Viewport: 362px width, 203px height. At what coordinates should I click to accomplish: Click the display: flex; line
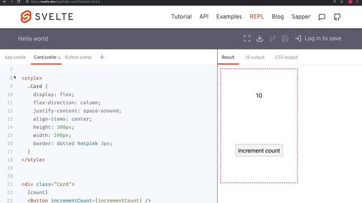(54, 95)
